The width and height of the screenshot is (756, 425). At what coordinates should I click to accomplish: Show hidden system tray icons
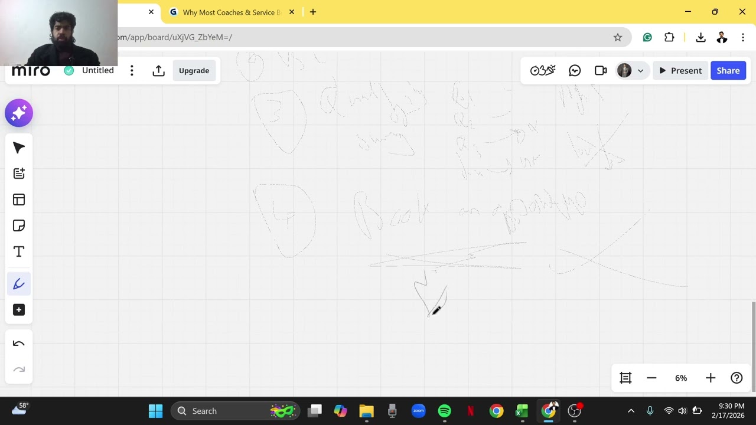631,411
